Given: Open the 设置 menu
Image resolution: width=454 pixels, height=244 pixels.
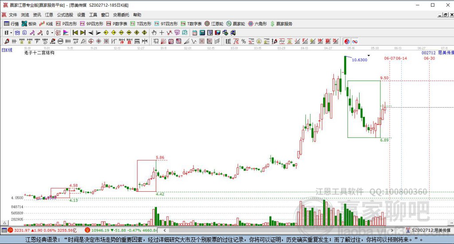Looking at the screenshot, I should point(81,15).
